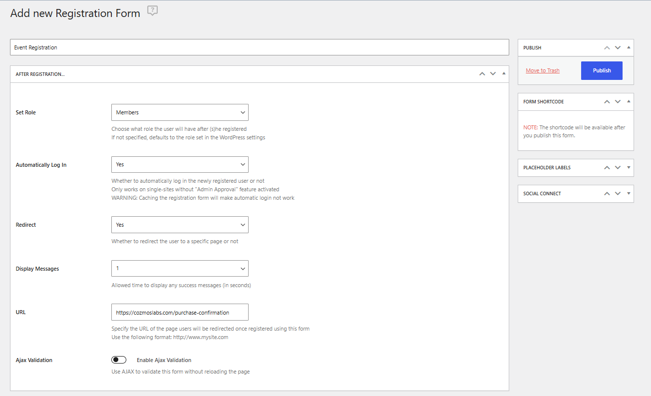651x396 pixels.
Task: Click the Publish button
Action: click(x=602, y=70)
